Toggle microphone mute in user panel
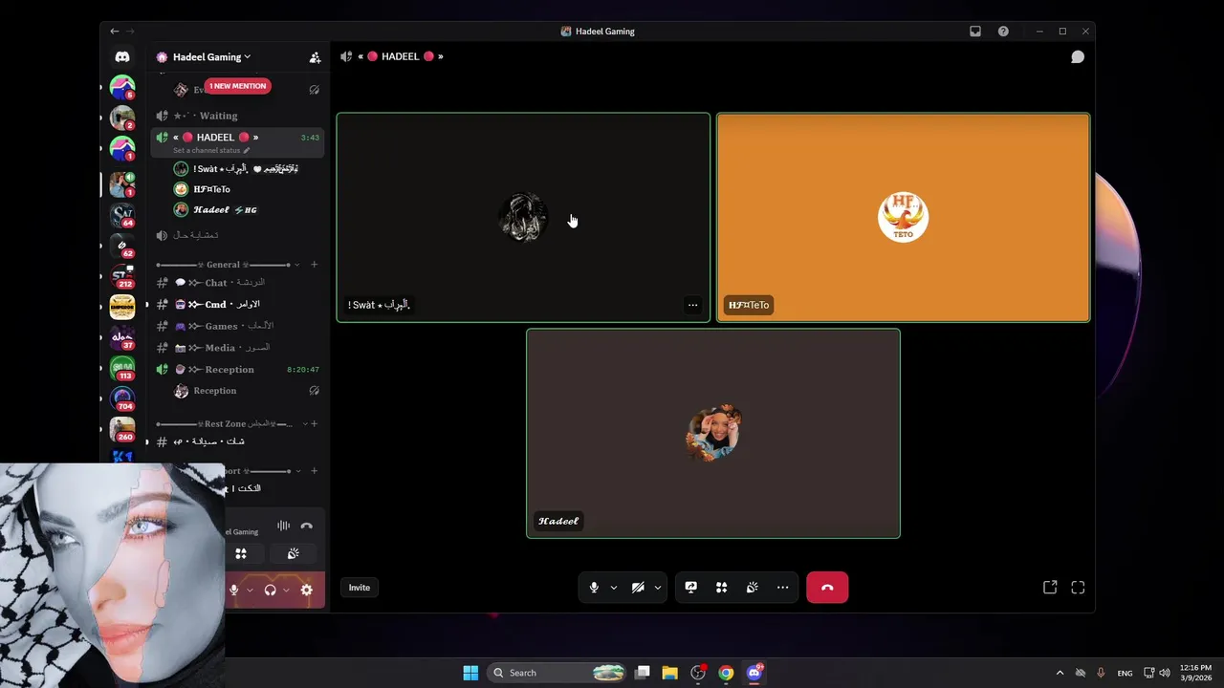Image resolution: width=1224 pixels, height=688 pixels. (x=233, y=591)
